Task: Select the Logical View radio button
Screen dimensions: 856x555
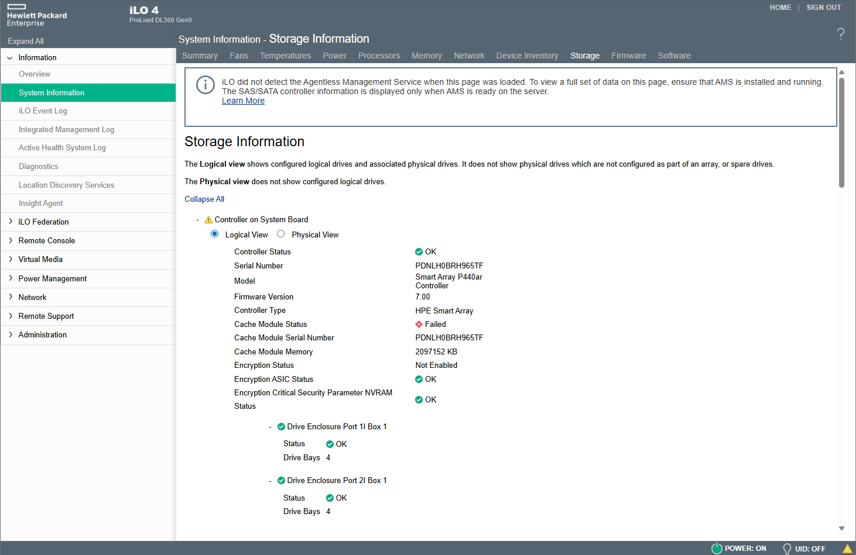Action: [x=215, y=234]
